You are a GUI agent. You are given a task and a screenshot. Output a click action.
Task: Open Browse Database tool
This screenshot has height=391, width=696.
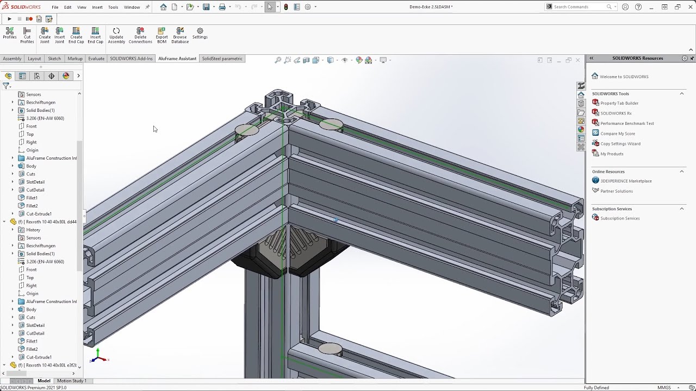point(180,35)
